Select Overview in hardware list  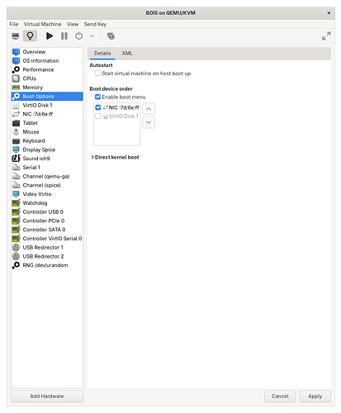coord(47,52)
